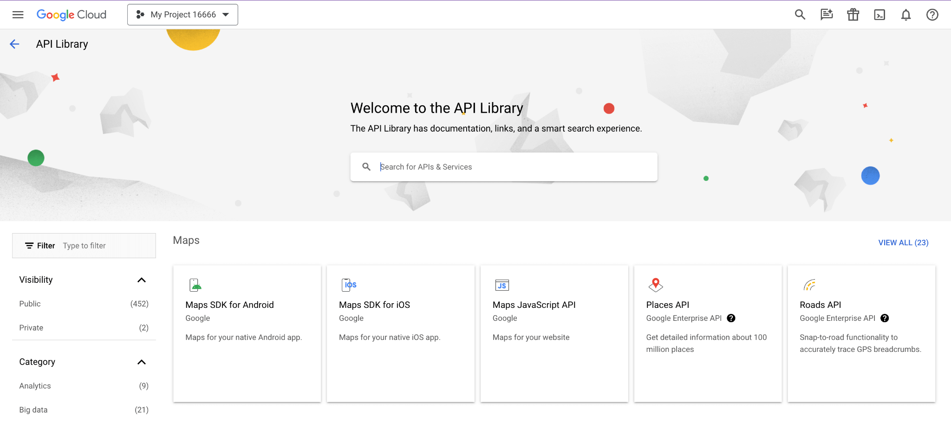951x427 pixels.
Task: Click the iOS icon on Maps SDK card
Action: [x=349, y=285]
